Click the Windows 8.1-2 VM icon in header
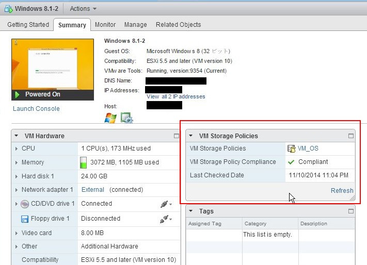This screenshot has height=265, width=367. click(9, 9)
